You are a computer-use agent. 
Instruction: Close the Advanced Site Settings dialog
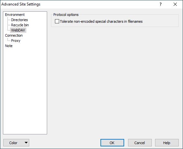(175, 4)
